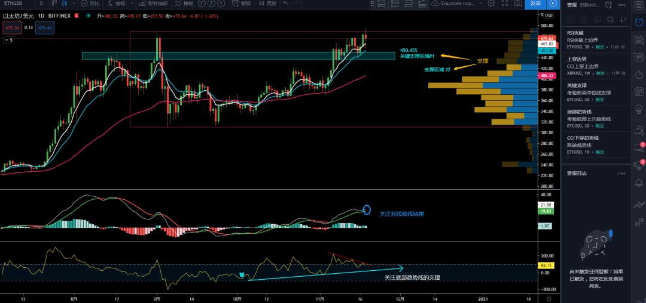Click the blue play stream button

click(x=553, y=4)
